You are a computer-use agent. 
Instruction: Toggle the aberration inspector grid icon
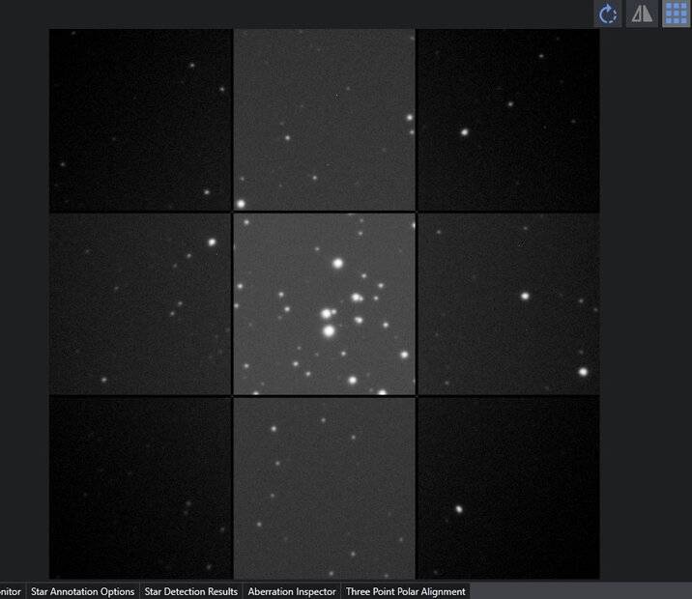click(677, 14)
